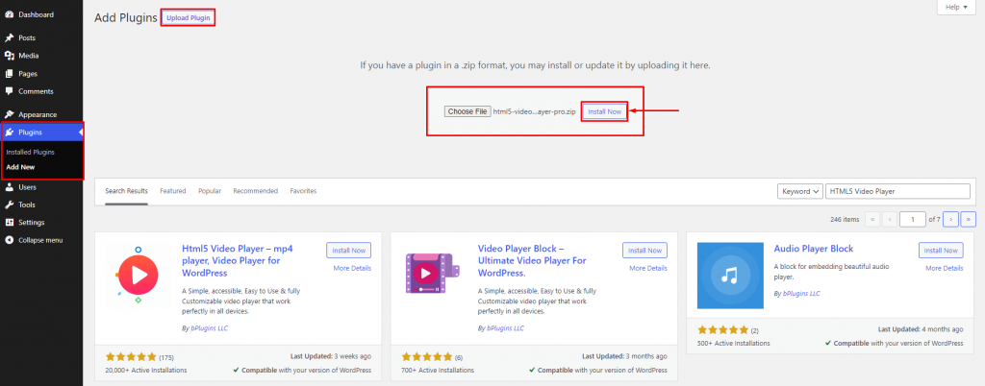Open the Help dropdown
Viewport: 985px width, 386px height.
957,7
